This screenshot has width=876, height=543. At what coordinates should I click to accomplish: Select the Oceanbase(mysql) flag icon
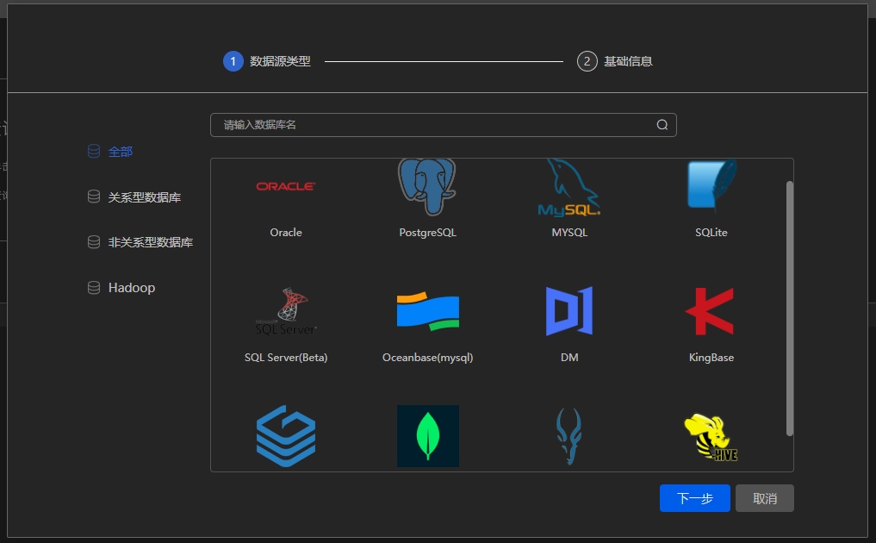428,311
